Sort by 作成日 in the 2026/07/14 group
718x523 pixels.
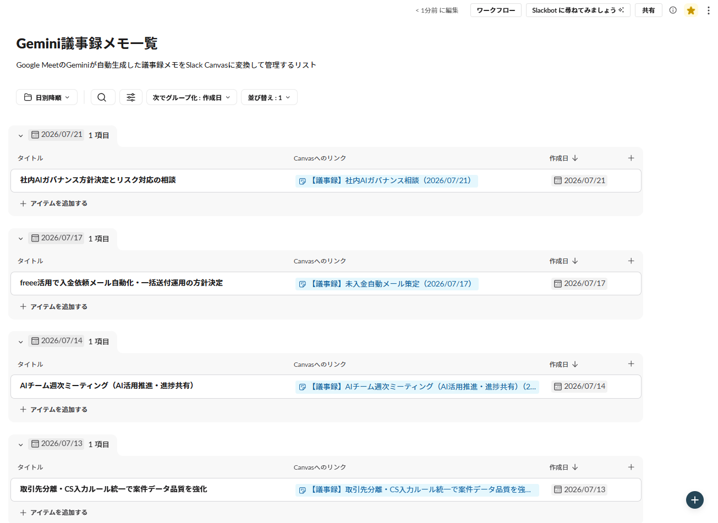pyautogui.click(x=563, y=364)
